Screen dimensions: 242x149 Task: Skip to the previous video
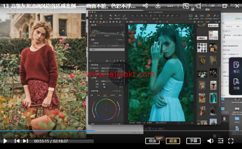[x=17, y=141]
